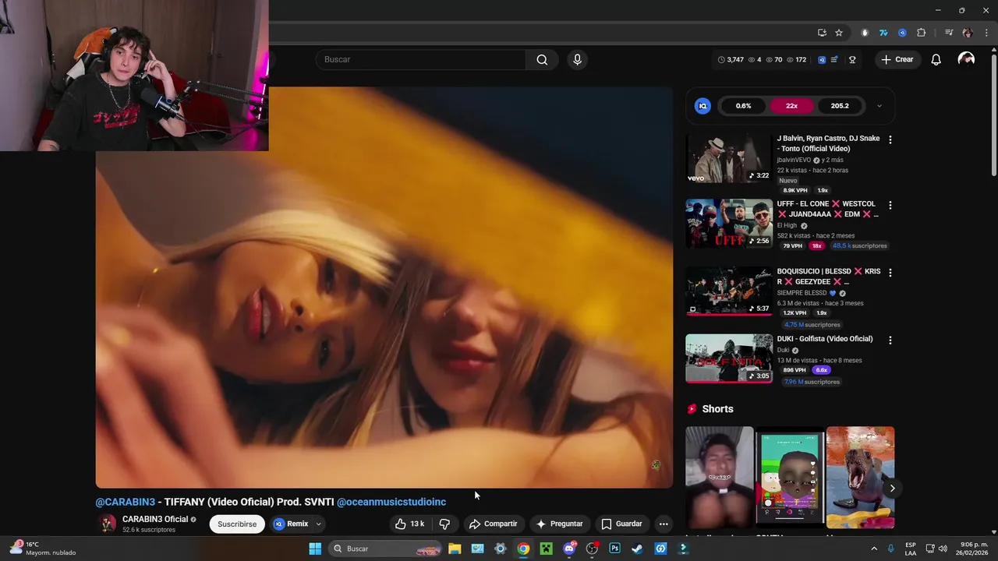Open CARABIN3 Oficial channel avatar
Screen dimensions: 998x561
coord(107,524)
